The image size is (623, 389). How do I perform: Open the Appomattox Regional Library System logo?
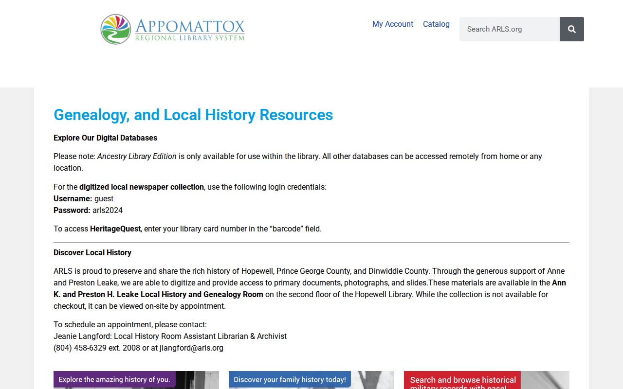(x=173, y=29)
